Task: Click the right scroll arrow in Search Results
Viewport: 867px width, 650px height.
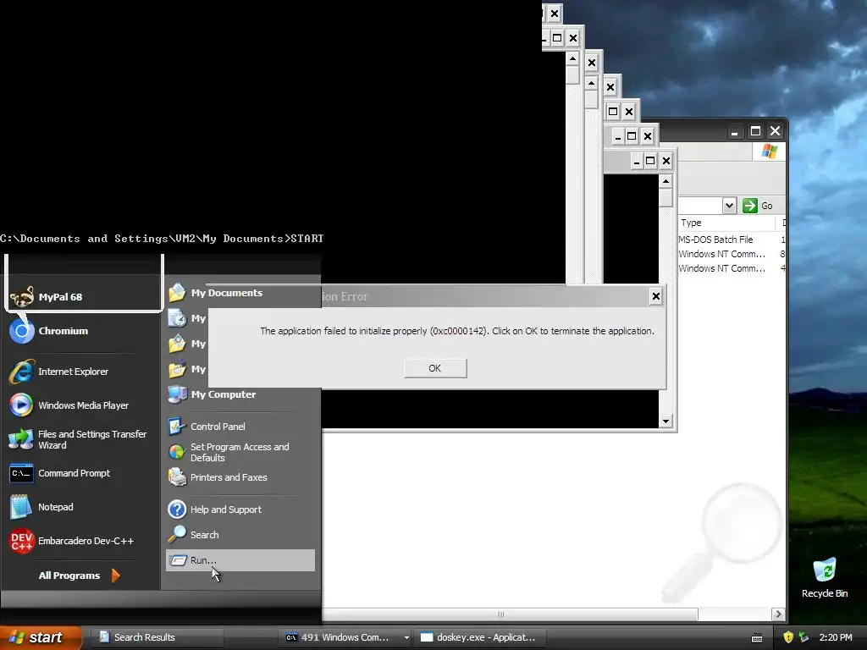Action: [778, 614]
